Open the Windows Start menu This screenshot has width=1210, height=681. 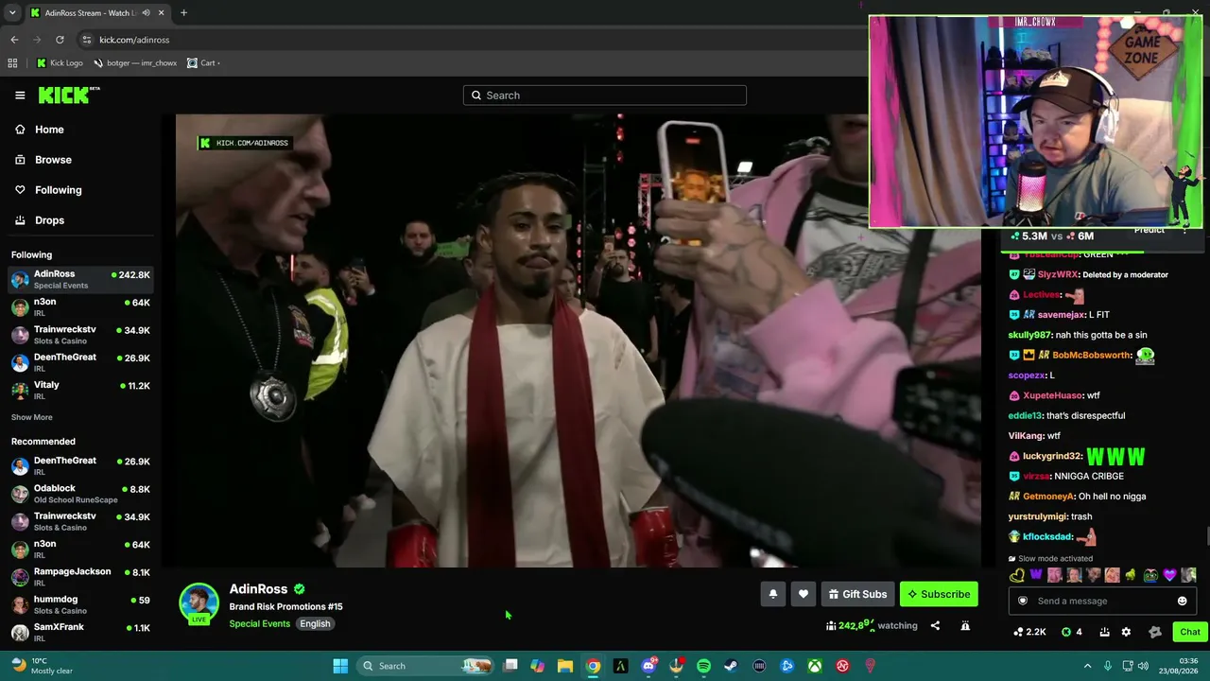coord(340,666)
